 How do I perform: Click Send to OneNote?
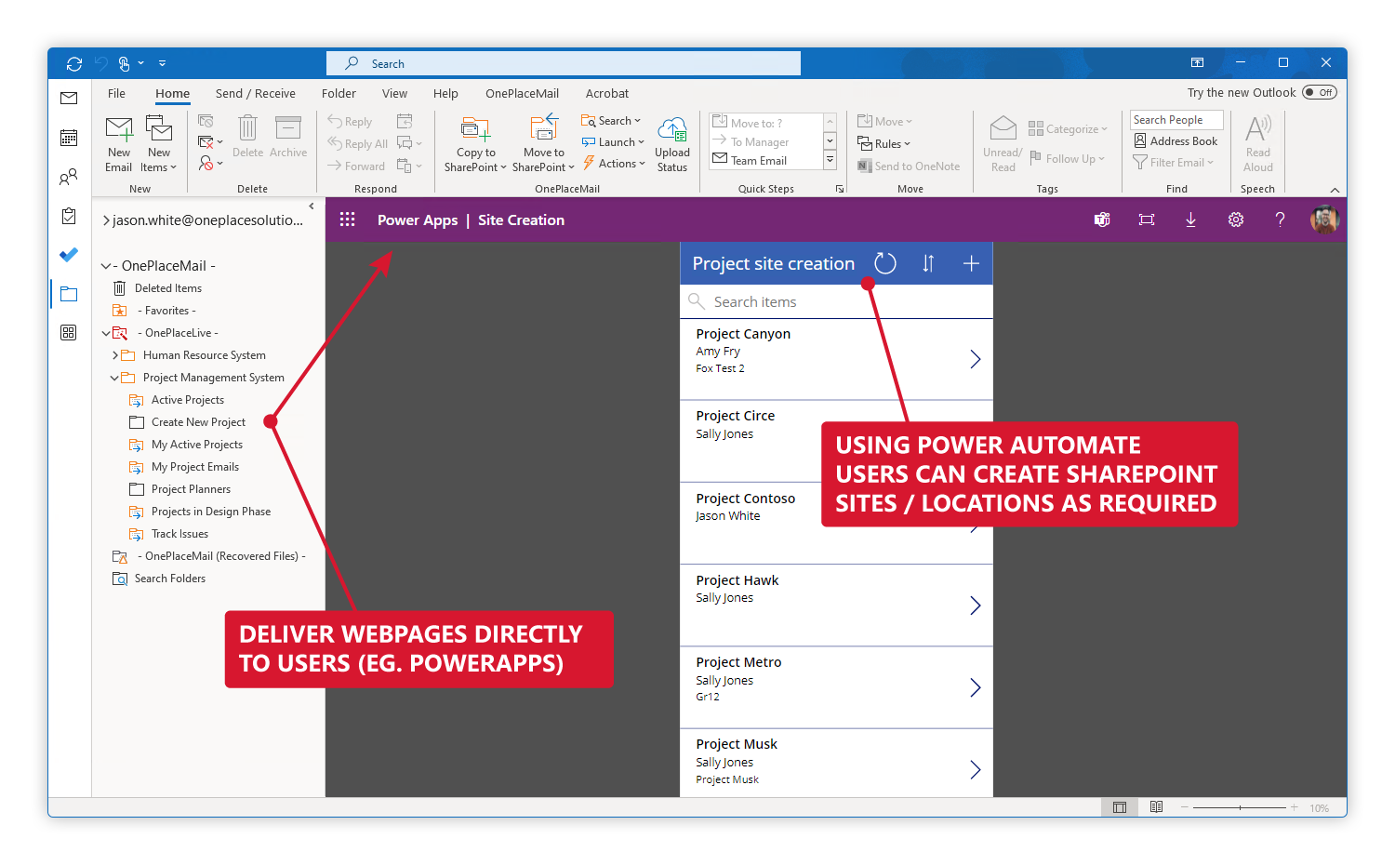click(909, 166)
